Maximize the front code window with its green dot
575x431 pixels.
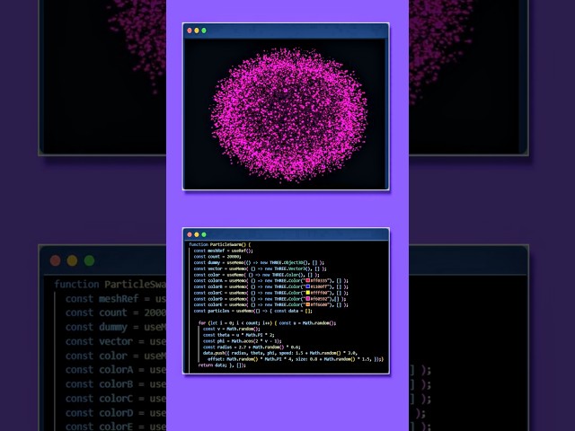point(204,234)
